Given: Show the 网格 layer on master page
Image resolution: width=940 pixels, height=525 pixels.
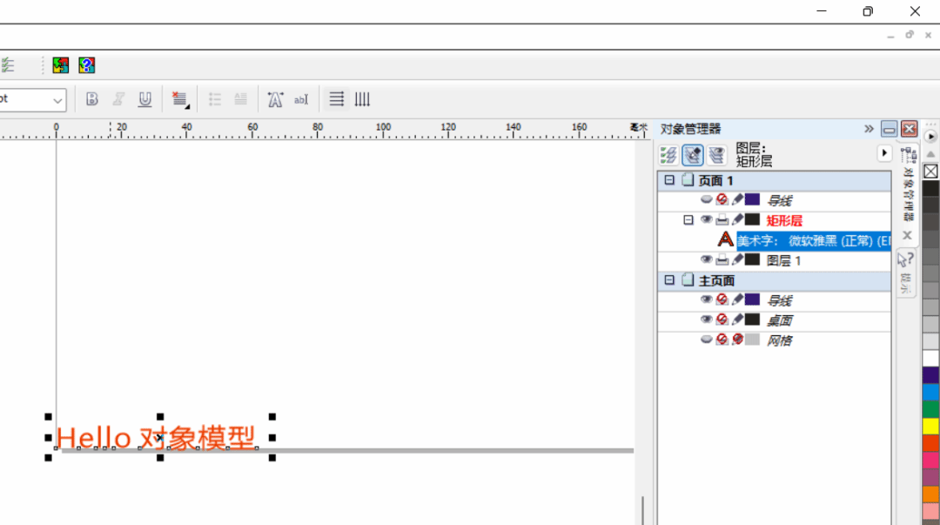Looking at the screenshot, I should (x=707, y=340).
